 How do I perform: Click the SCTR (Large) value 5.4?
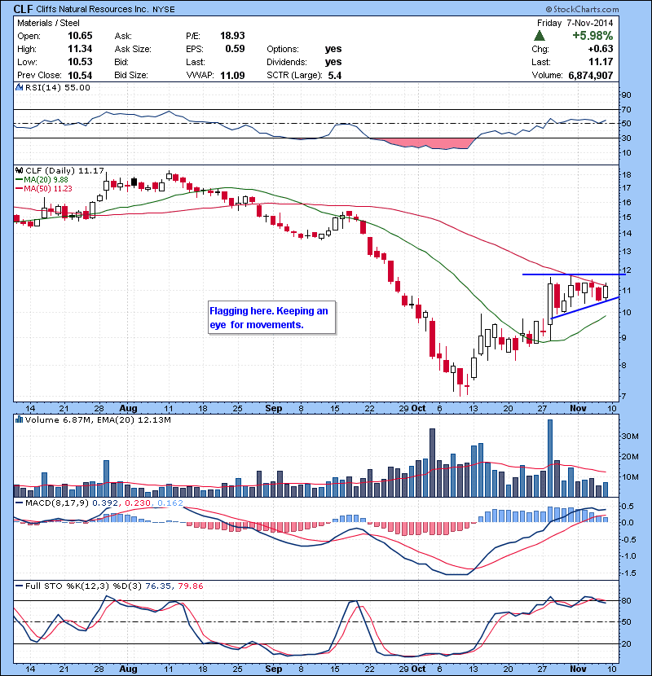point(335,76)
